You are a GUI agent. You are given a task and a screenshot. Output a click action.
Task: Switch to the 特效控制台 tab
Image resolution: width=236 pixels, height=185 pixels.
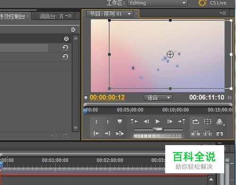point(13,16)
